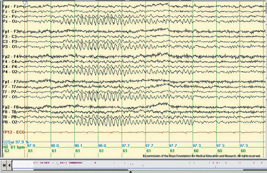
Task: Click the dense purple event cluster in overview
Action: [75, 163]
